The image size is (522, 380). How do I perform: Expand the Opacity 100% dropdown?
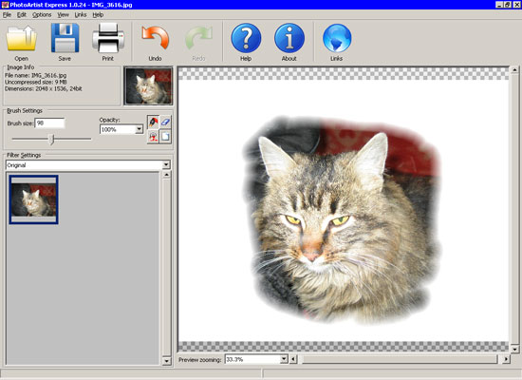click(x=140, y=129)
